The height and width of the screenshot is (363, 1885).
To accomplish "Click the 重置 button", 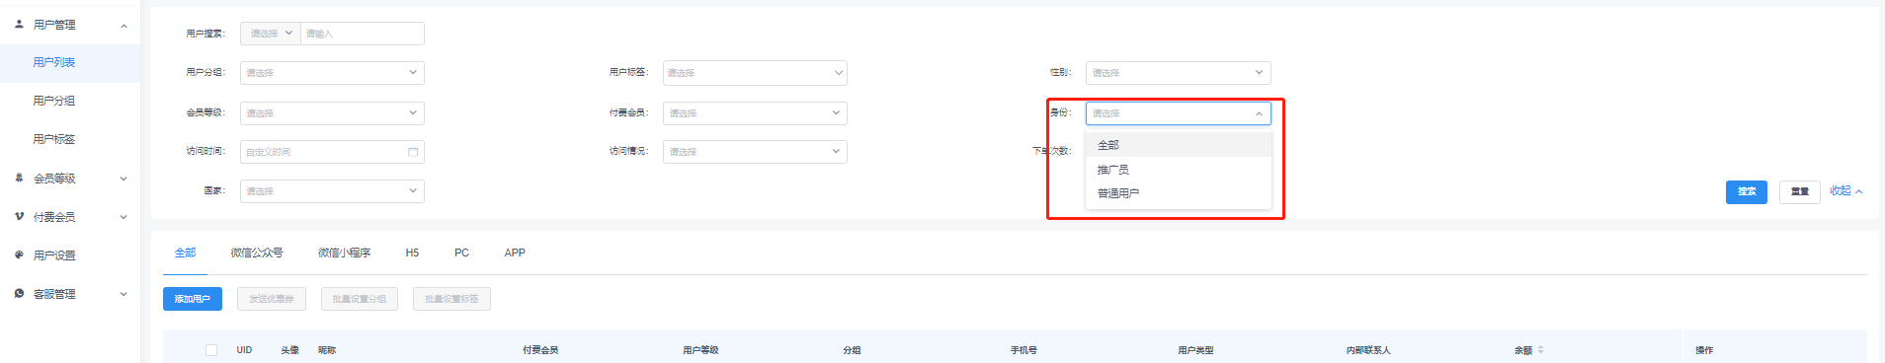I will pos(1799,191).
